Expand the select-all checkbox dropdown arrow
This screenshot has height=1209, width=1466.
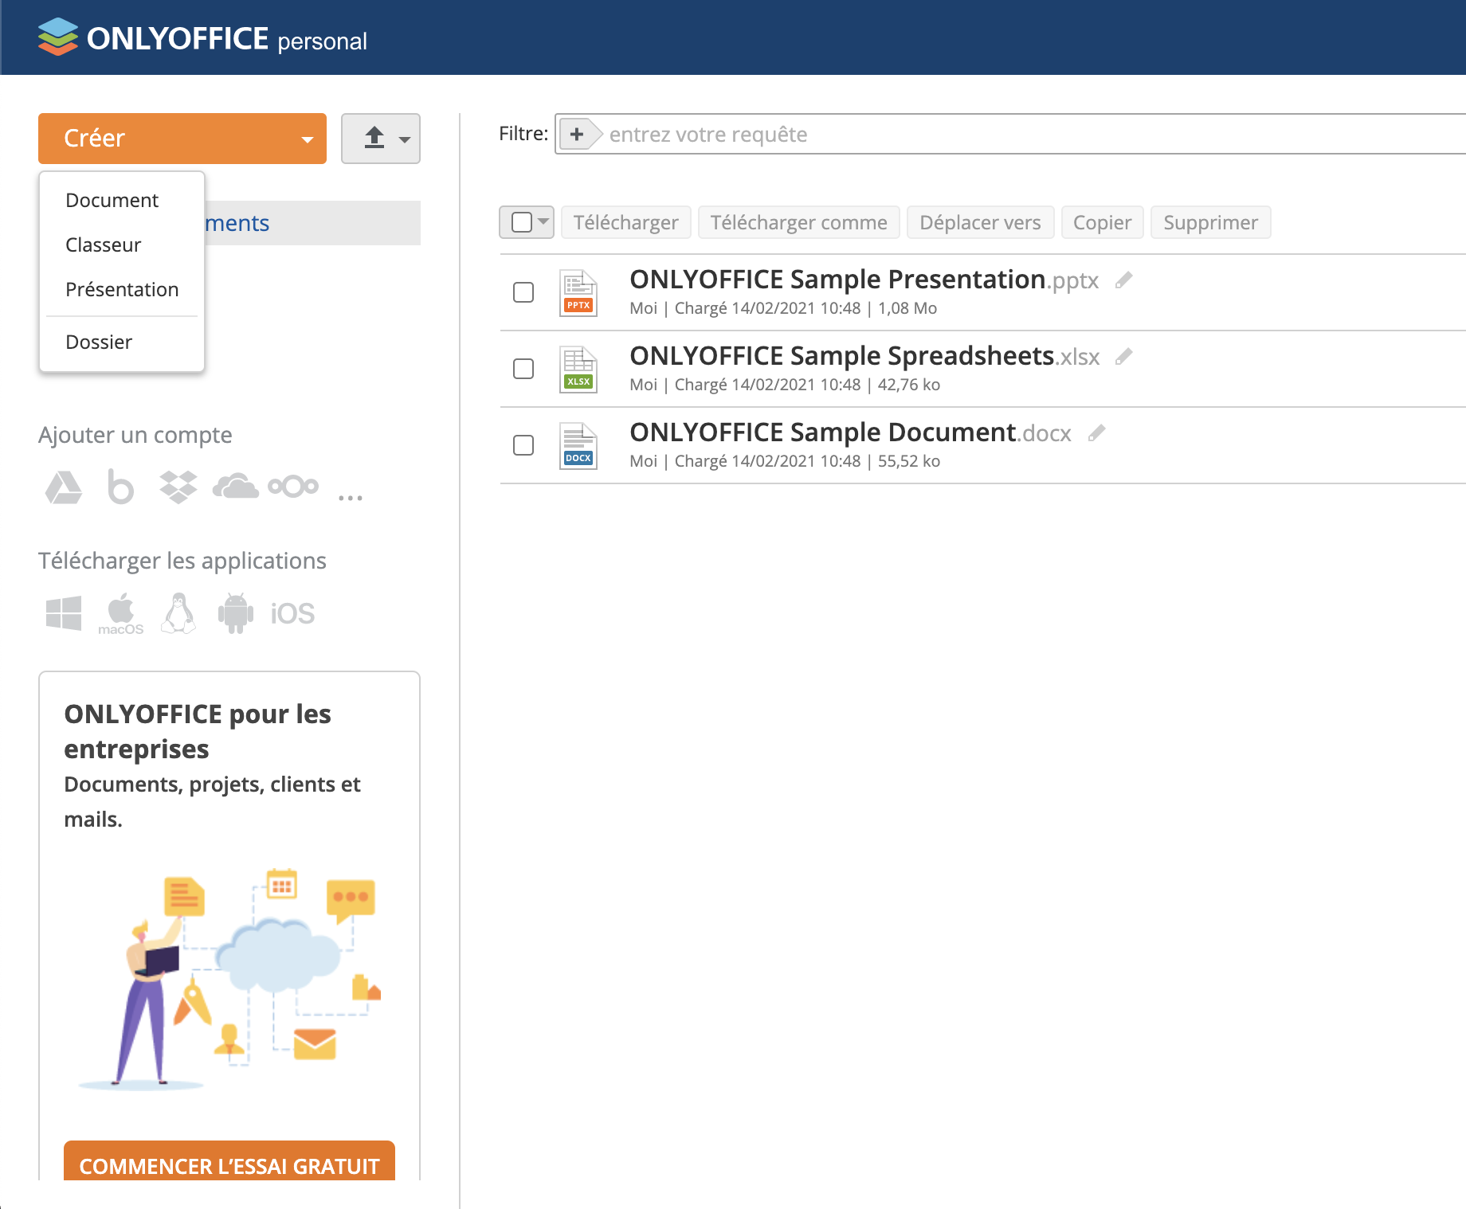(x=543, y=221)
